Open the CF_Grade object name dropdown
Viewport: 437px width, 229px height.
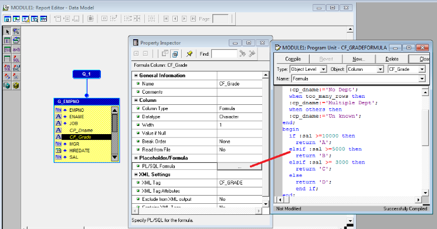point(422,69)
